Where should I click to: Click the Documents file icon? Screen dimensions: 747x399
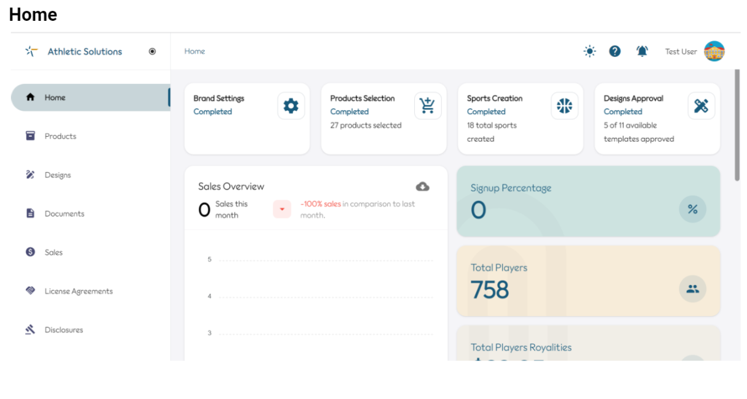coord(30,213)
